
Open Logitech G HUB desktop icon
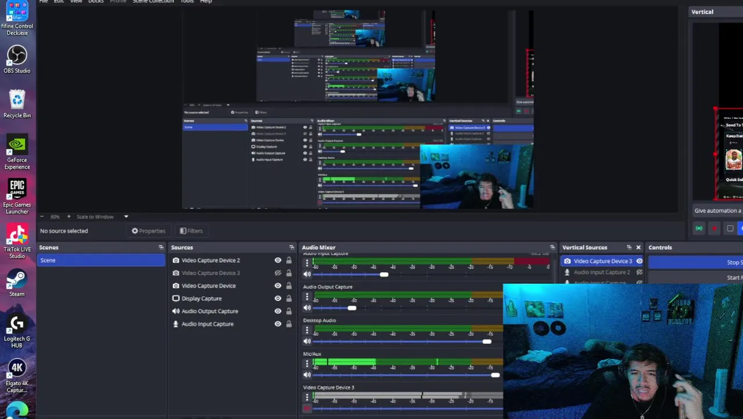click(x=17, y=331)
